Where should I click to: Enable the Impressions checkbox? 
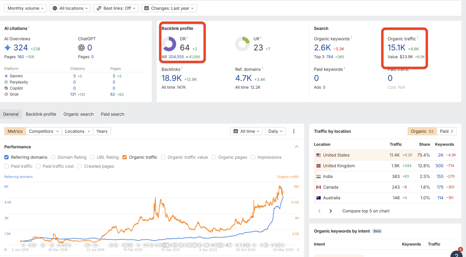[x=253, y=157]
